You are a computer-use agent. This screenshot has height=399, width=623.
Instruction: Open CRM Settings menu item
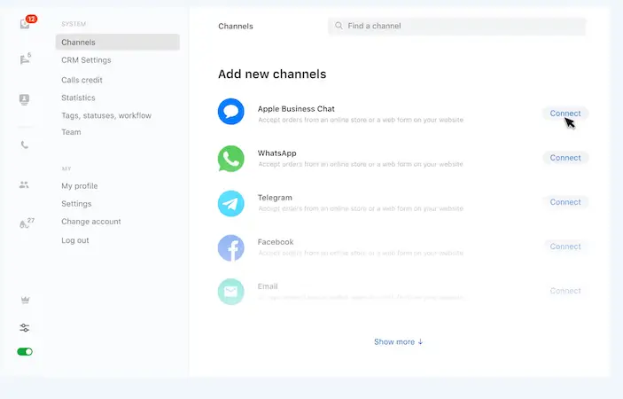[x=86, y=60]
